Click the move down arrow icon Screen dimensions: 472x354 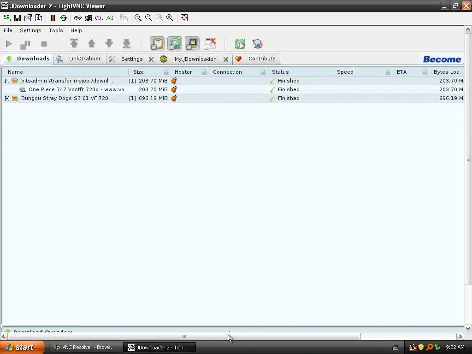(x=109, y=44)
